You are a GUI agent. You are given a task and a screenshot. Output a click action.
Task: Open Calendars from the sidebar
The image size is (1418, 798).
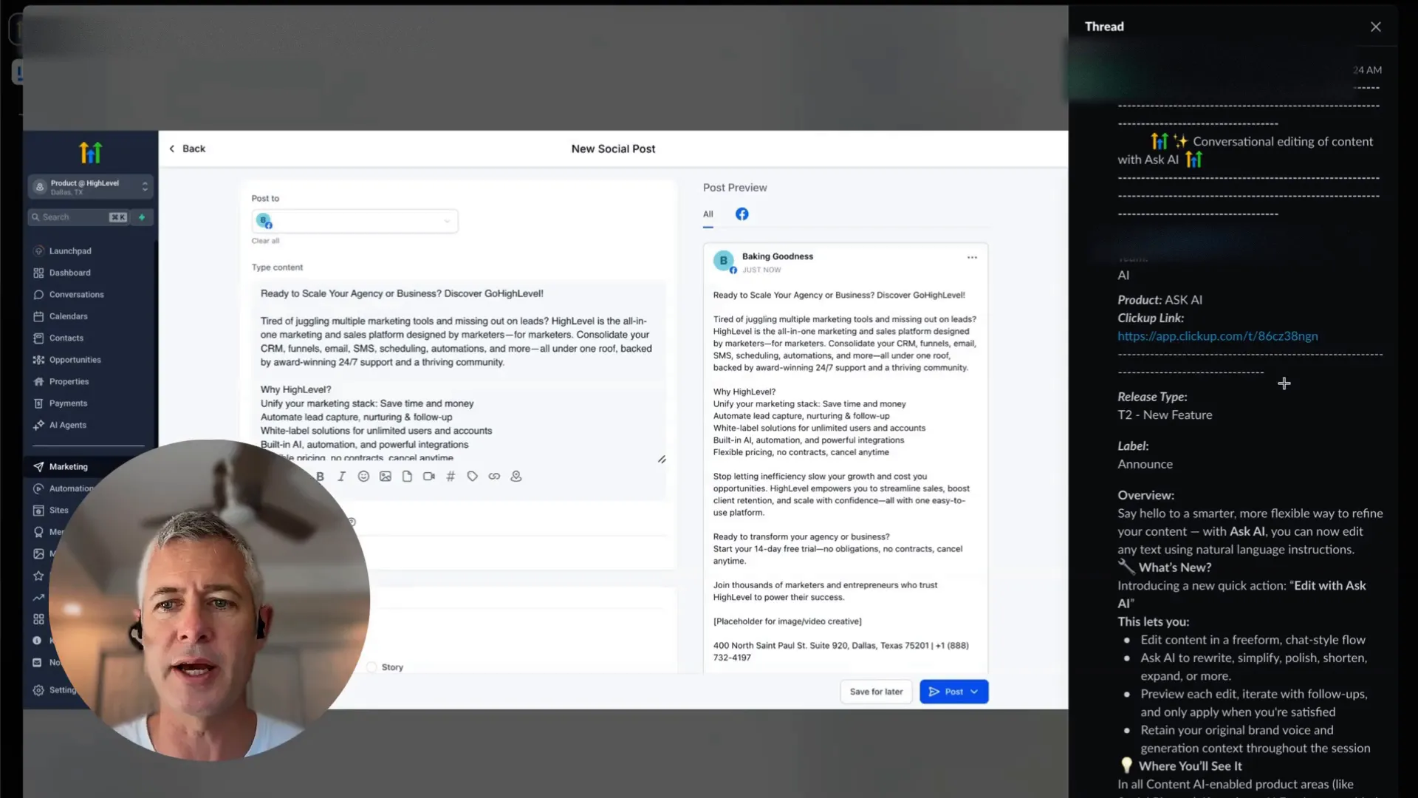coord(68,316)
